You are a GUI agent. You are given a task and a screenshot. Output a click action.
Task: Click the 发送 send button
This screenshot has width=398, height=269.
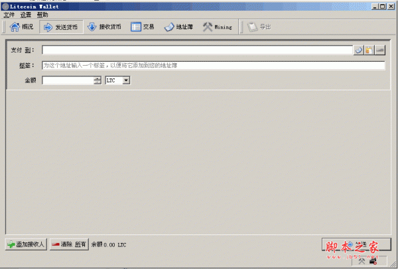pos(356,244)
